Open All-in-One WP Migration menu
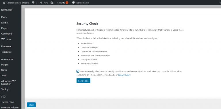The image size is (221, 109). [8, 82]
